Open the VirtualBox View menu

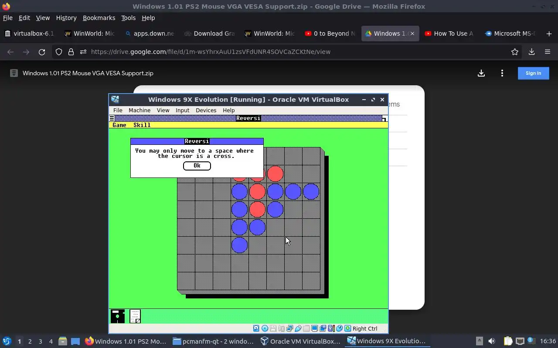coord(163,110)
